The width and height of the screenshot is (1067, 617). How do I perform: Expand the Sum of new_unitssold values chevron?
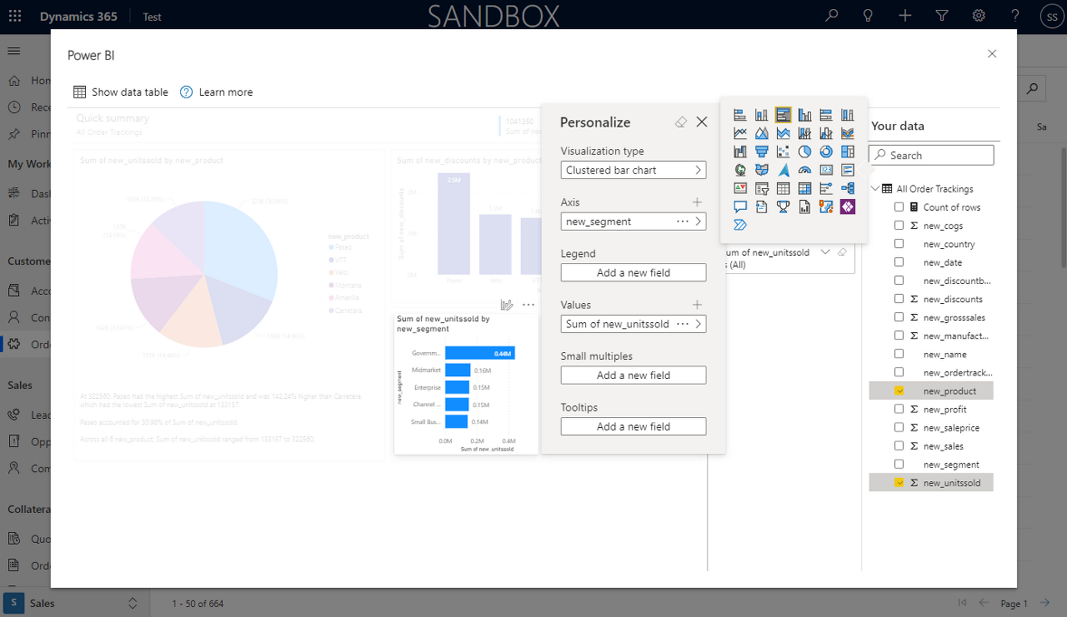699,324
